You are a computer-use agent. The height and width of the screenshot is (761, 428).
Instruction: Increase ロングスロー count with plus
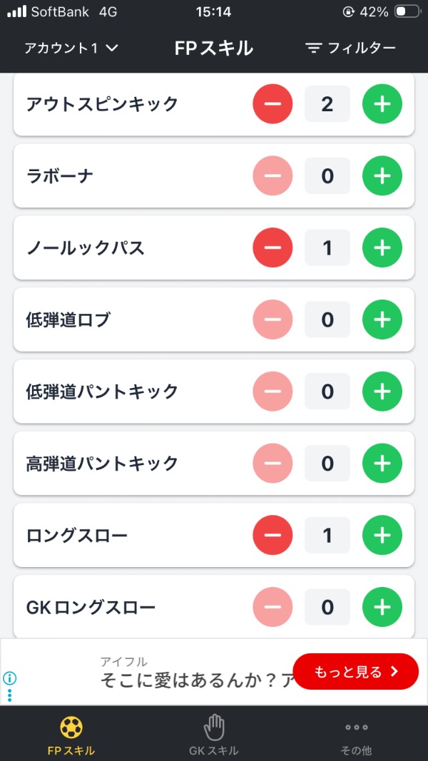tap(382, 535)
